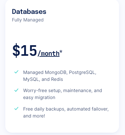Click the MySQL, and Redis text
The width and height of the screenshot is (125, 135).
point(43,79)
